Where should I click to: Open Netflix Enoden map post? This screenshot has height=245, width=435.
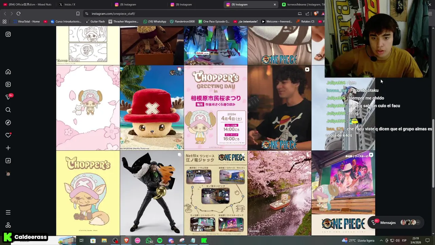(x=215, y=193)
